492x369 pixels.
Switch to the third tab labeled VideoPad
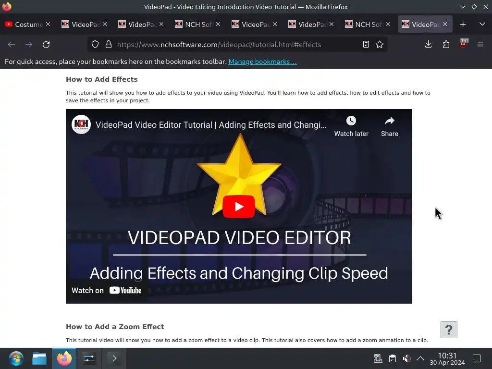138,24
